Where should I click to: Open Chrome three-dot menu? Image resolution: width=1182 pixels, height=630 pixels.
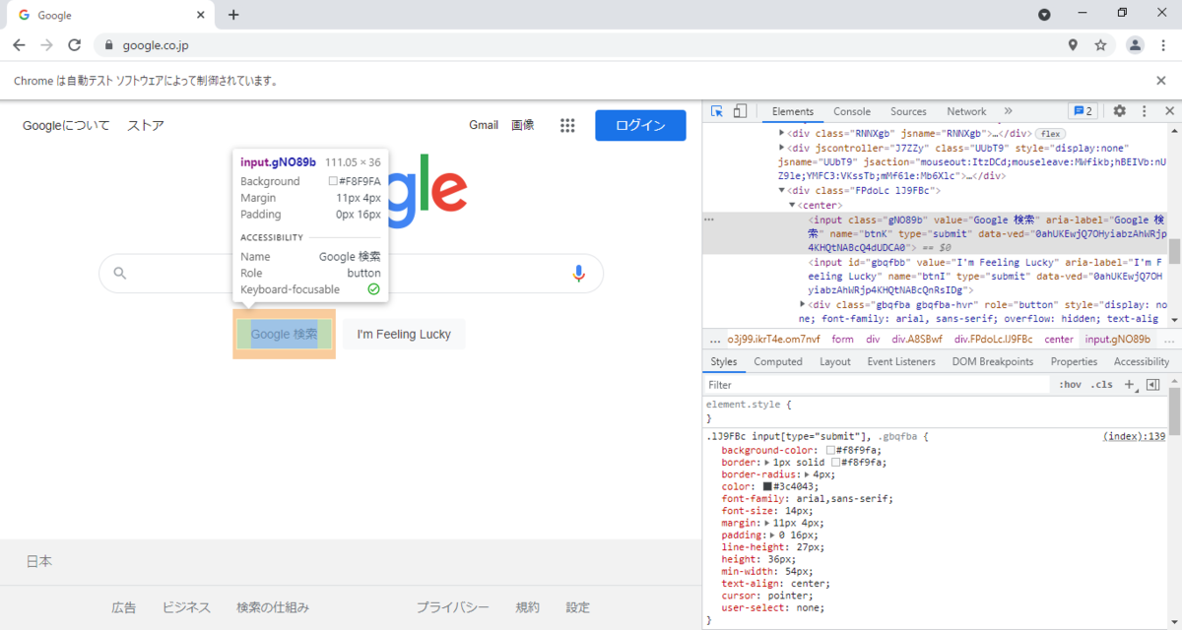[x=1162, y=45]
